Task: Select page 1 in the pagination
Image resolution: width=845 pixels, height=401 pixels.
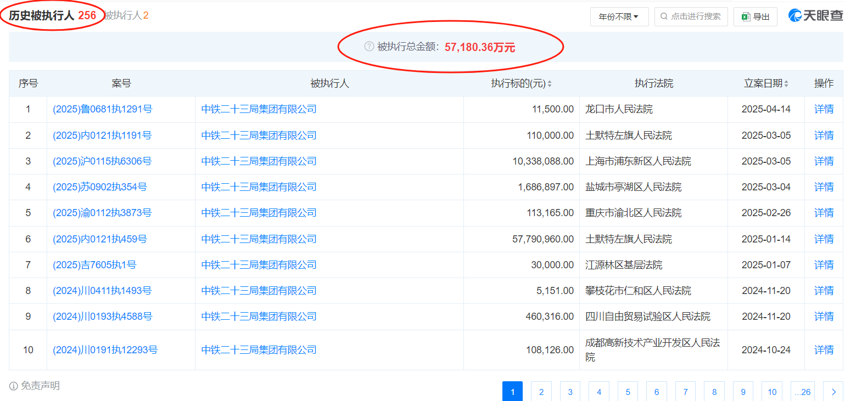Action: point(512,392)
